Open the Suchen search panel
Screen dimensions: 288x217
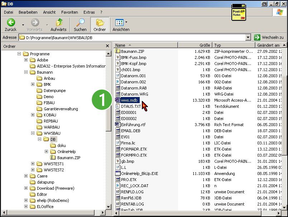coord(80,25)
